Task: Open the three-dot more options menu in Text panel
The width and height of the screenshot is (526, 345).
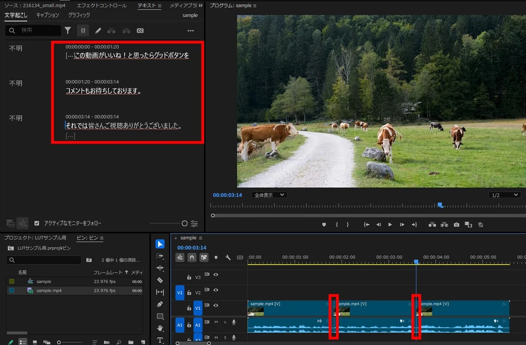Action: click(191, 30)
